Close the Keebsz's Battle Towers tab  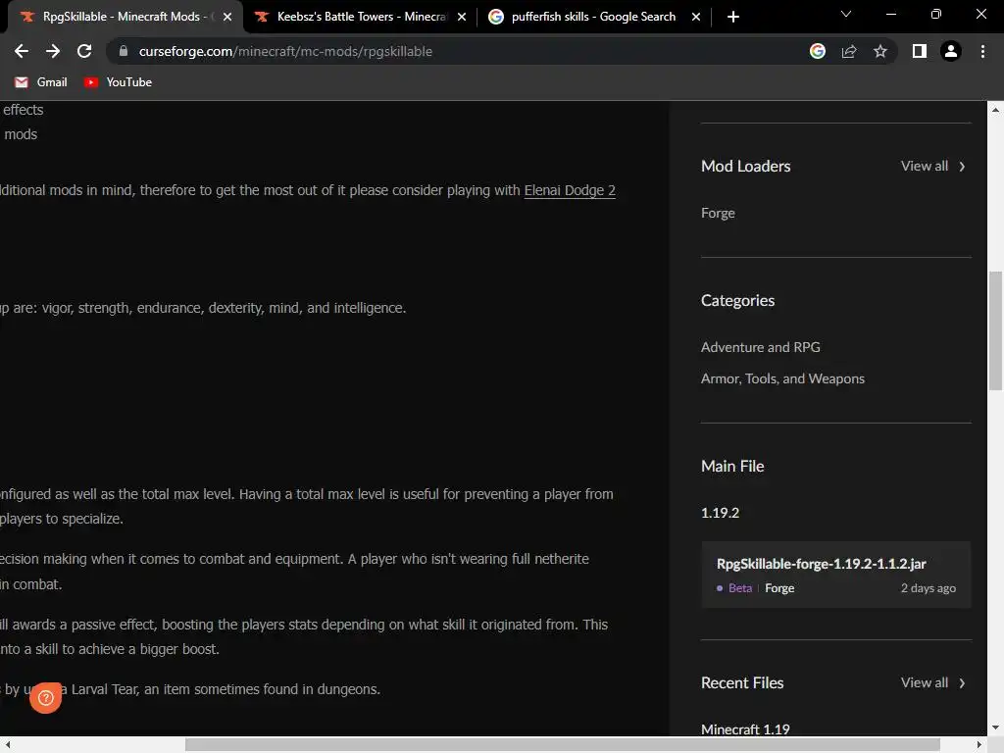[x=462, y=18]
